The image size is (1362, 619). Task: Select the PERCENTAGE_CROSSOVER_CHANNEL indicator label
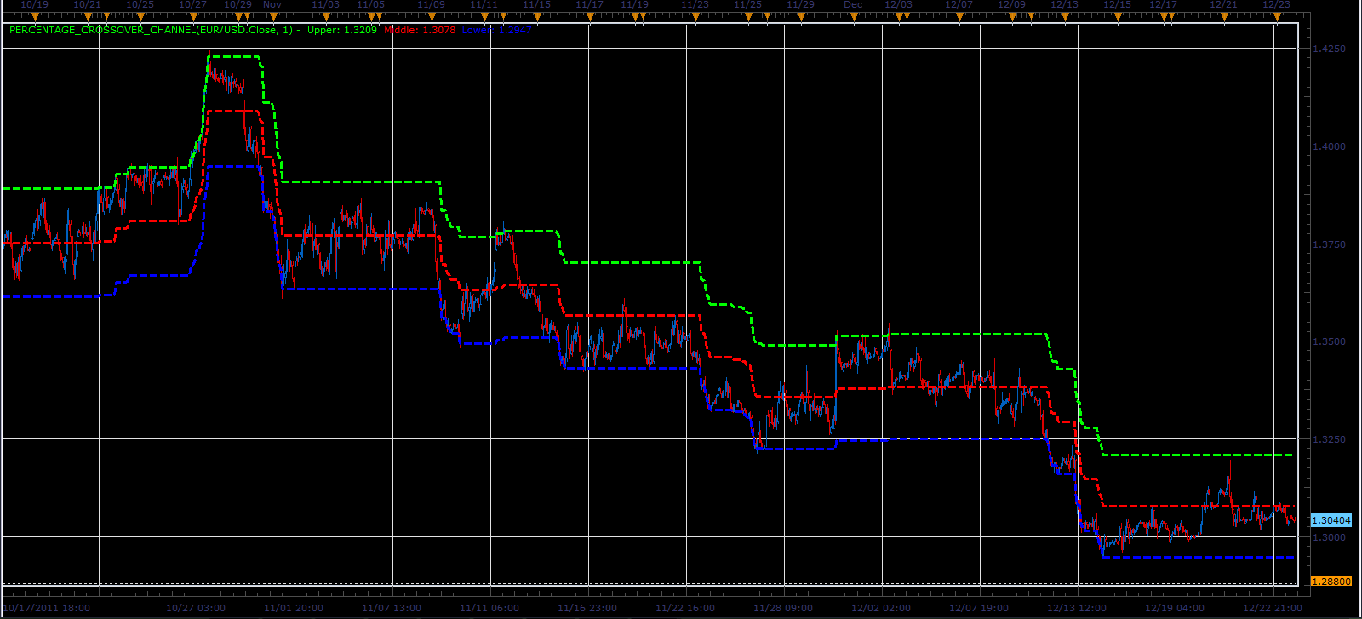click(x=151, y=30)
